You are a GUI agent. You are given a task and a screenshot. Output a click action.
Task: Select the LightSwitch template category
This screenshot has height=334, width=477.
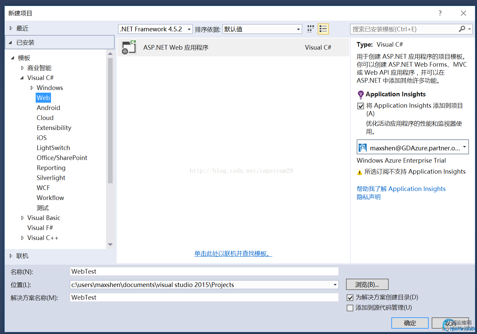(53, 148)
